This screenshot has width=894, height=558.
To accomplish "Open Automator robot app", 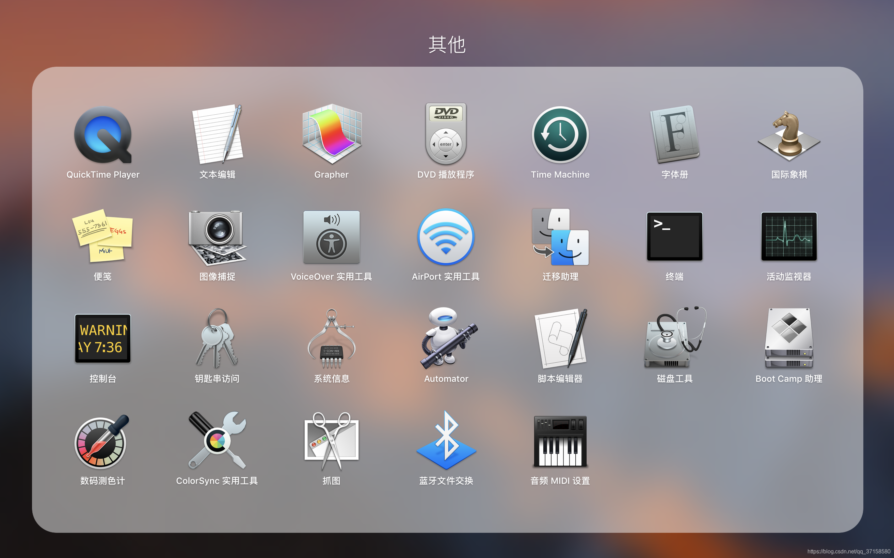I will click(x=446, y=339).
